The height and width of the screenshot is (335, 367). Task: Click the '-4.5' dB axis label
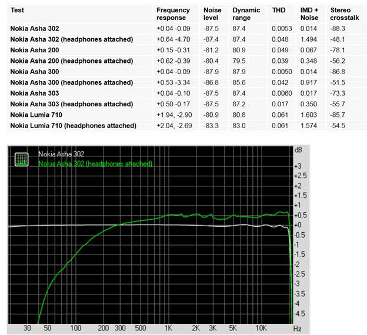300,313
